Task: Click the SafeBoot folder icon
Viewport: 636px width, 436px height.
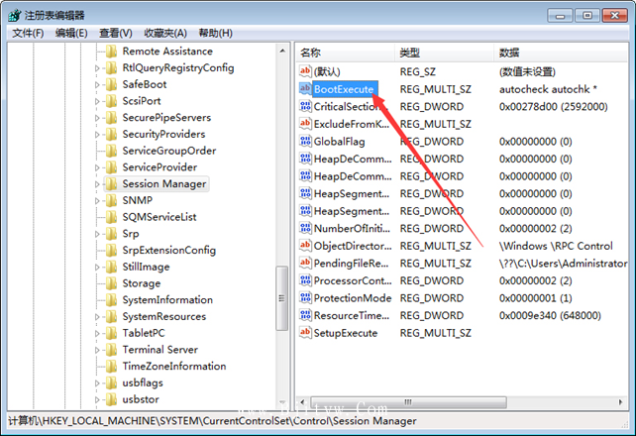Action: coord(111,84)
